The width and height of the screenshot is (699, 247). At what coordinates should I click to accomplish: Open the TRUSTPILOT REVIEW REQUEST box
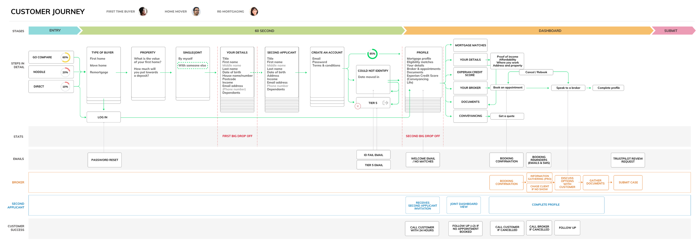[628, 160]
